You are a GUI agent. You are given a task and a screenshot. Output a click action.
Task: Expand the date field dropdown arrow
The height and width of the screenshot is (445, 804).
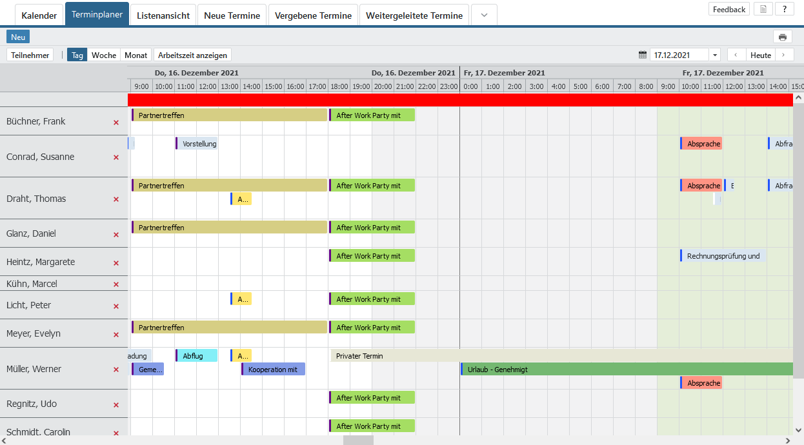pos(714,55)
